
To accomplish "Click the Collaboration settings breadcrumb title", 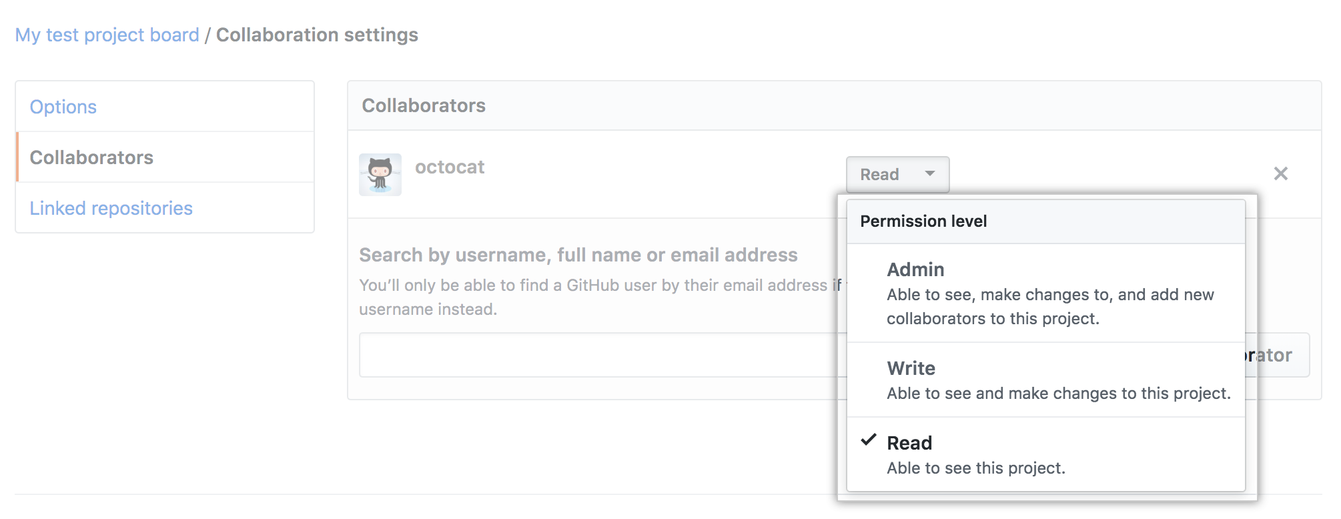I will [317, 35].
